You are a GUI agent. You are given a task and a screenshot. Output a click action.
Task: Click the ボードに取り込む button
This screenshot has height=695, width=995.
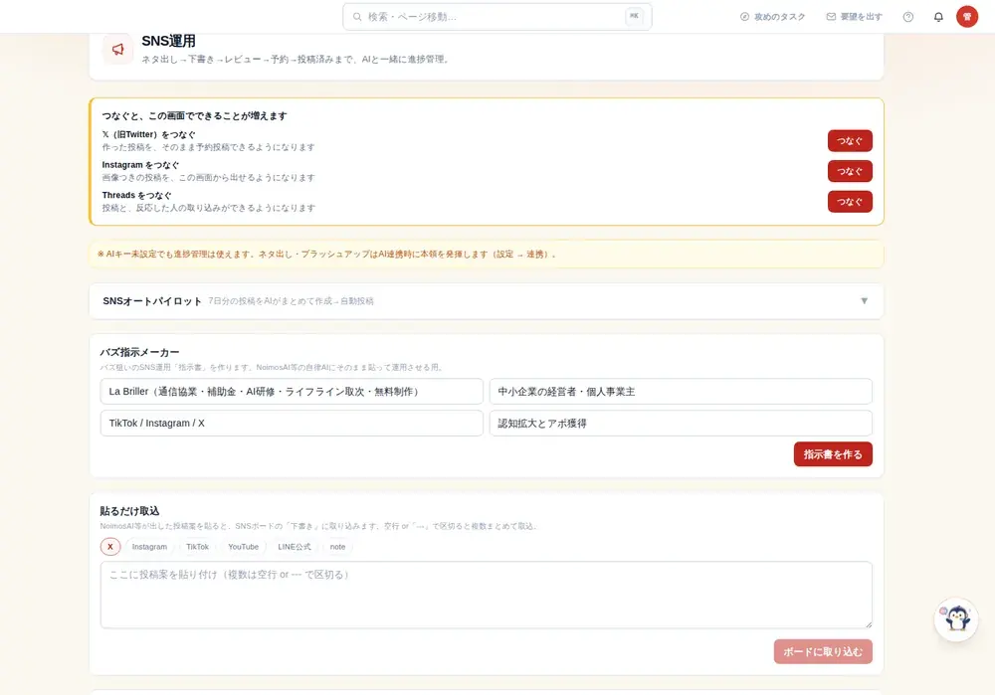[x=823, y=652]
